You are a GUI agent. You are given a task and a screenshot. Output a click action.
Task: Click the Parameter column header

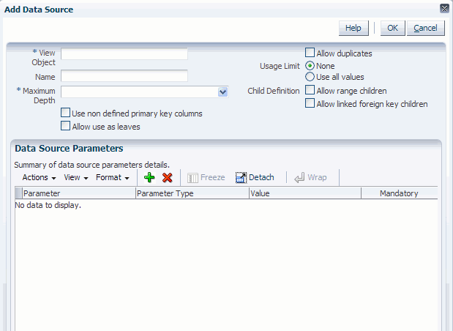click(x=79, y=193)
